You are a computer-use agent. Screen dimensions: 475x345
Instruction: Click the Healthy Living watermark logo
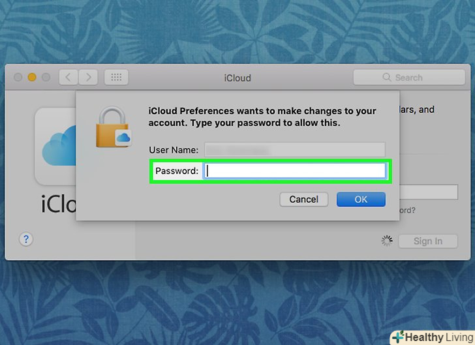tap(433, 337)
